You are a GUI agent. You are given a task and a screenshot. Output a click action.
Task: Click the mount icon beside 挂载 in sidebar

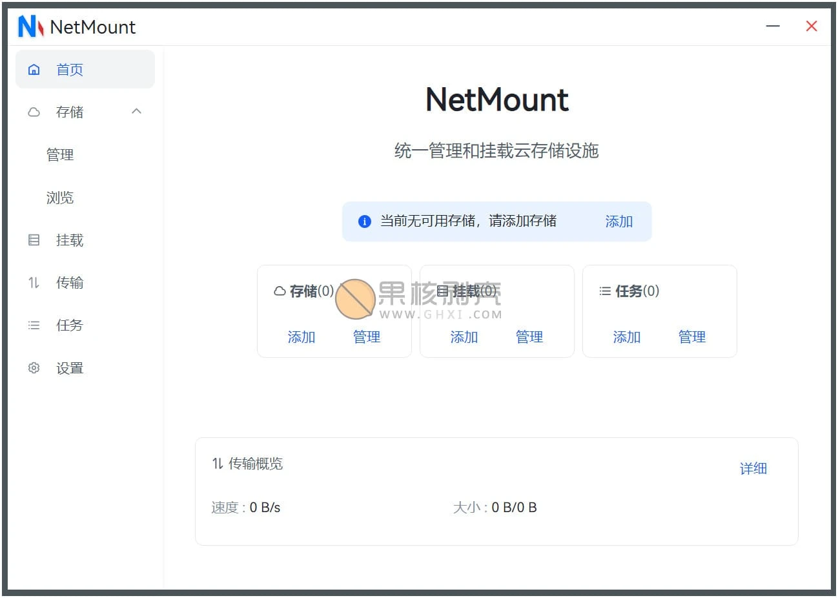coord(34,240)
